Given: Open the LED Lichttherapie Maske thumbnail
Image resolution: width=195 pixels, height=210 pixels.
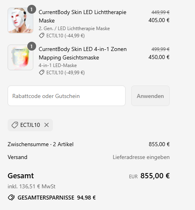Looking at the screenshot, I should click(x=20, y=20).
